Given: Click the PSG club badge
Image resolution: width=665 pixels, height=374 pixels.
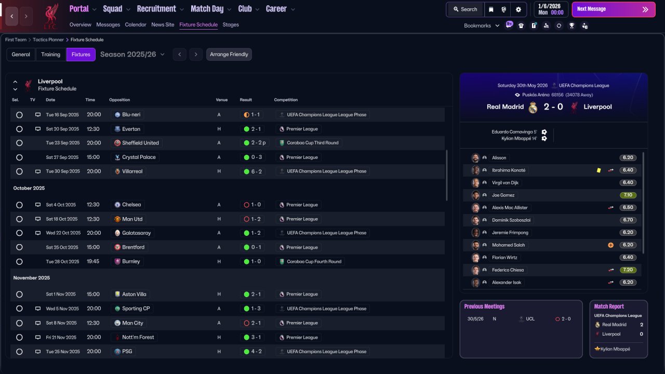Looking at the screenshot, I should (117, 352).
